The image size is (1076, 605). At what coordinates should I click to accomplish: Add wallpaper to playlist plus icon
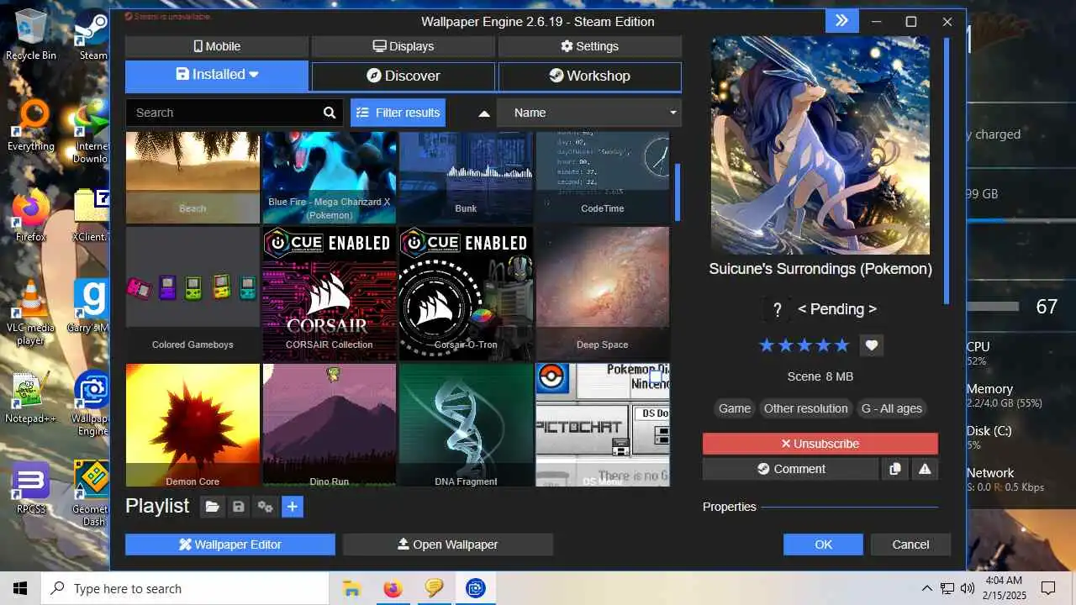[293, 507]
